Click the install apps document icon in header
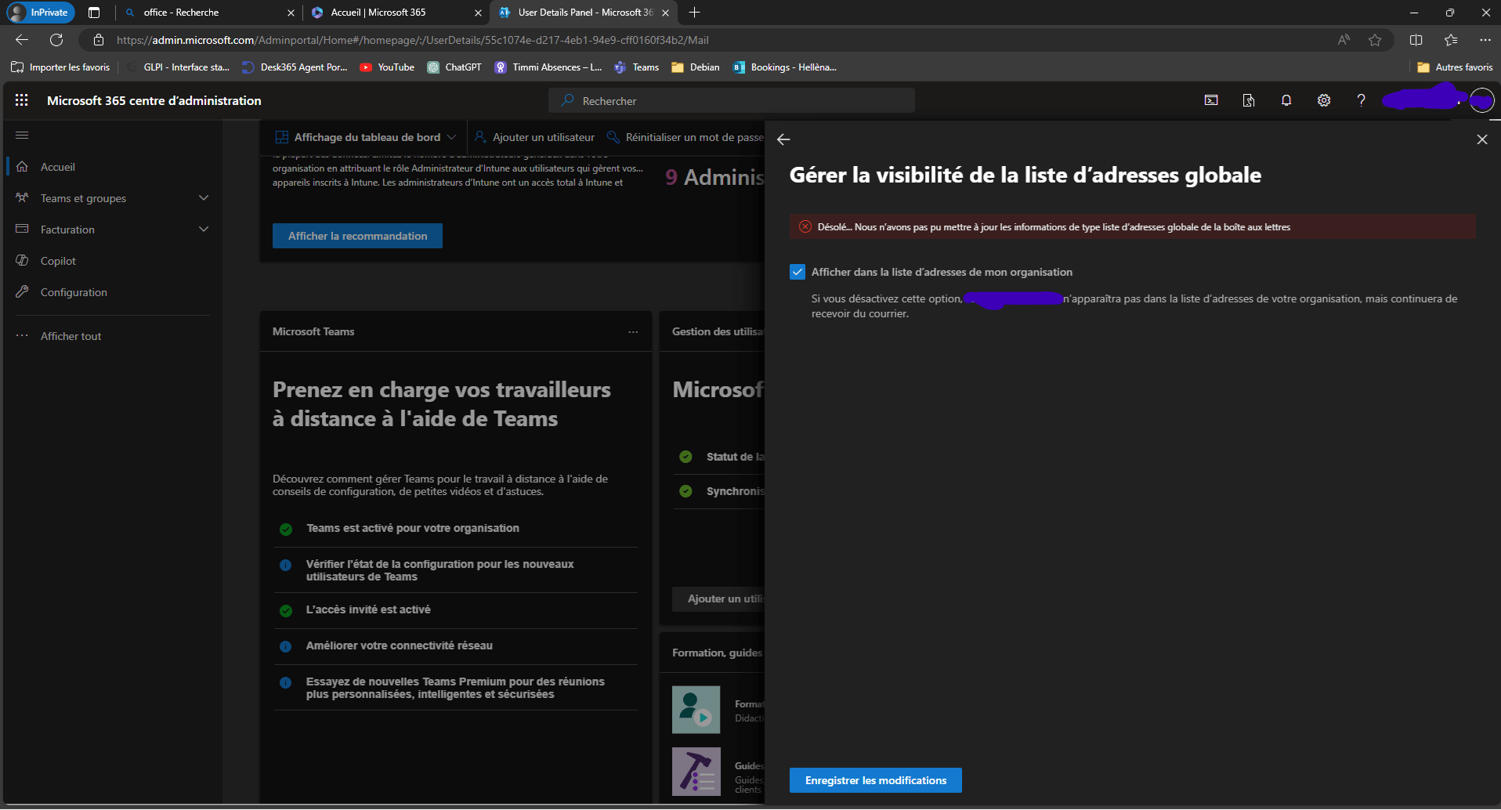Screen dimensions: 1501x810 (1249, 100)
